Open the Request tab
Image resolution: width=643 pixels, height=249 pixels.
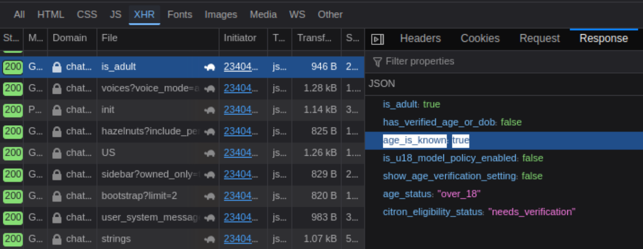pos(540,38)
